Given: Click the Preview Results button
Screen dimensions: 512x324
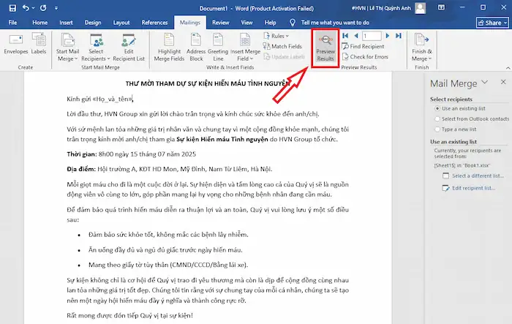Looking at the screenshot, I should pyautogui.click(x=325, y=48).
